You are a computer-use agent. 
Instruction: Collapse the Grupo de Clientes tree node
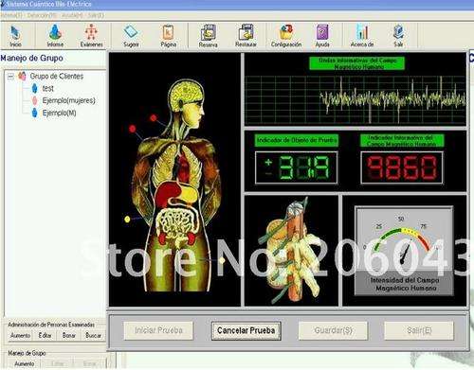pos(11,76)
